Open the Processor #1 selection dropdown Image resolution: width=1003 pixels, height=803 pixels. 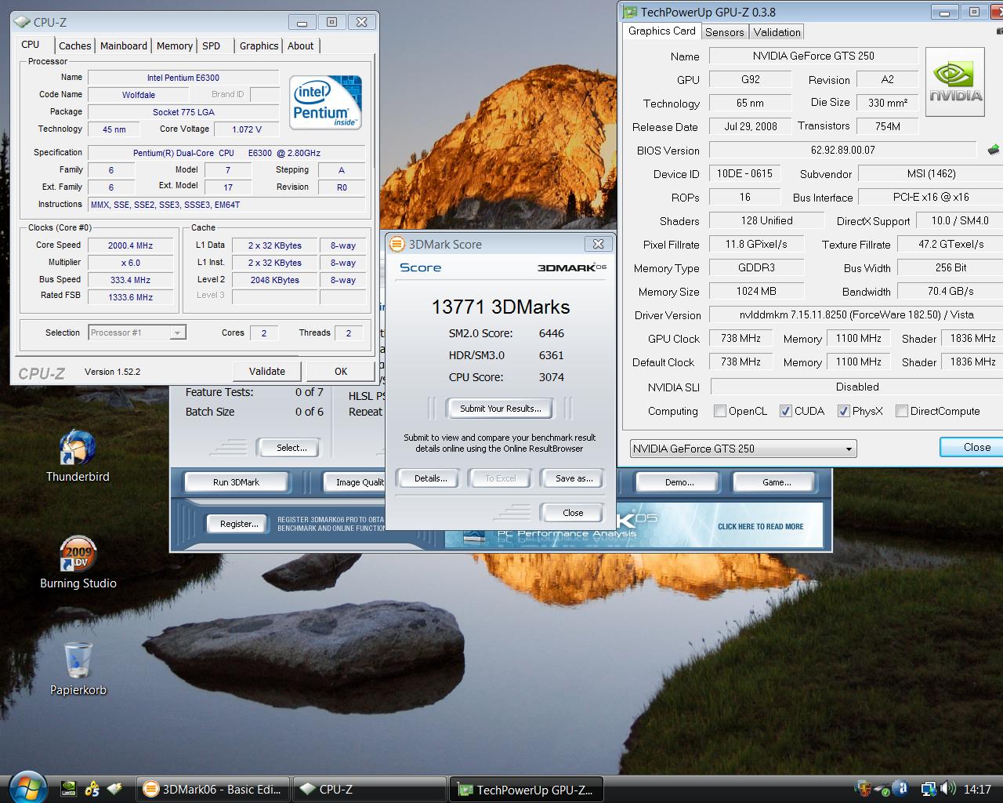tap(137, 332)
